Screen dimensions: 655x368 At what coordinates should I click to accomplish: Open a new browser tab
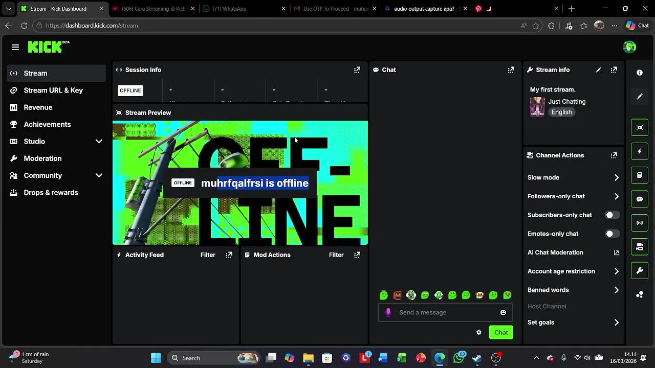(x=572, y=9)
